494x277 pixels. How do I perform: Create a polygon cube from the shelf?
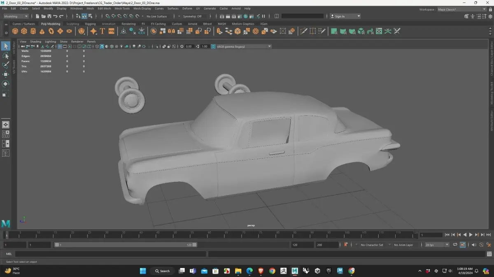pos(24,31)
